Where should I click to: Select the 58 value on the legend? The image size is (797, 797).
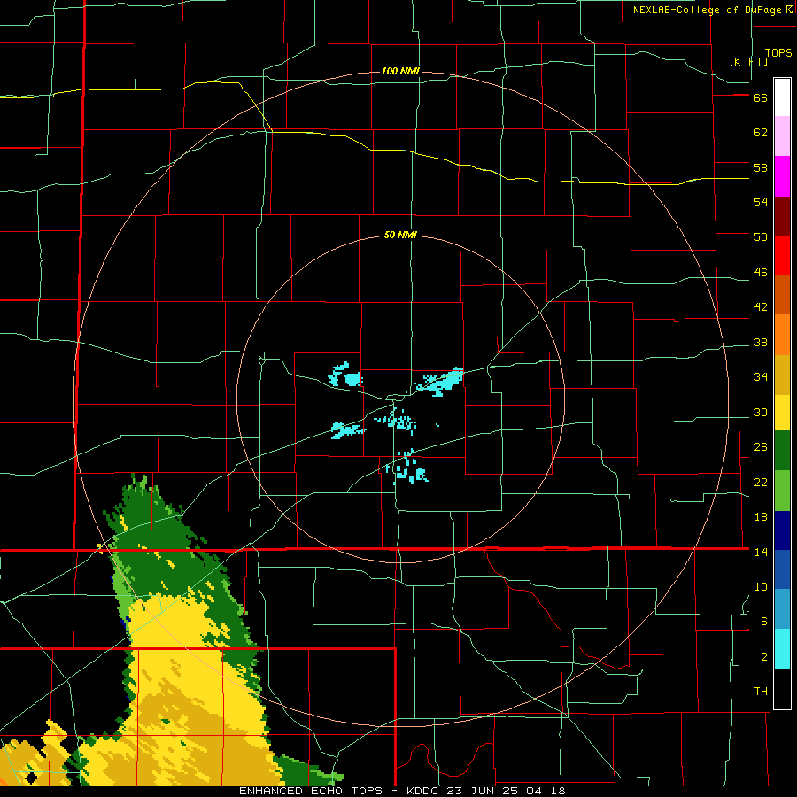click(761, 167)
